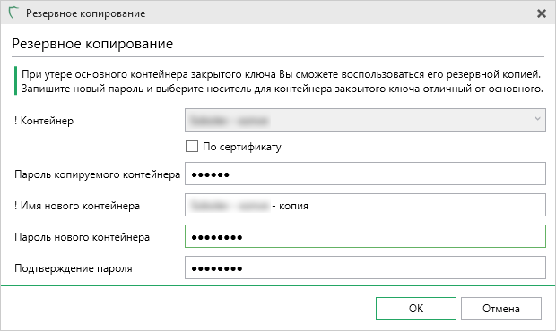Focus the Подтверждение пароля input field
556x331 pixels.
coord(365,267)
